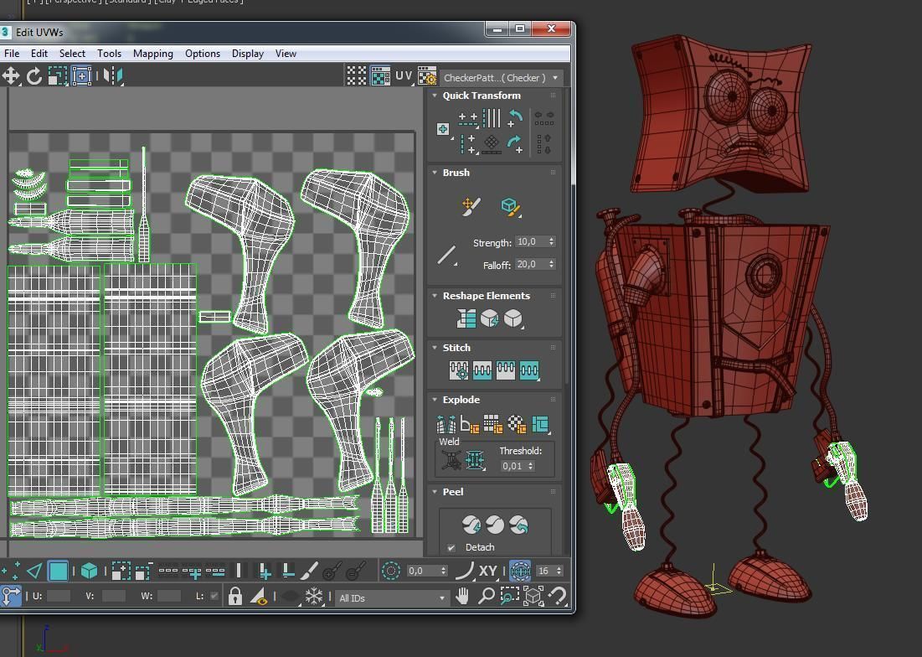Click the Quick Peel icon in Peel panel

[x=471, y=525]
